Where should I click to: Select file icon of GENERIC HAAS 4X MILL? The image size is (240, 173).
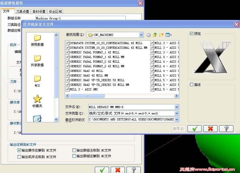coord(68,71)
